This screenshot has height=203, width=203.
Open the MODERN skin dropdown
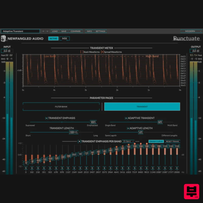191,31
